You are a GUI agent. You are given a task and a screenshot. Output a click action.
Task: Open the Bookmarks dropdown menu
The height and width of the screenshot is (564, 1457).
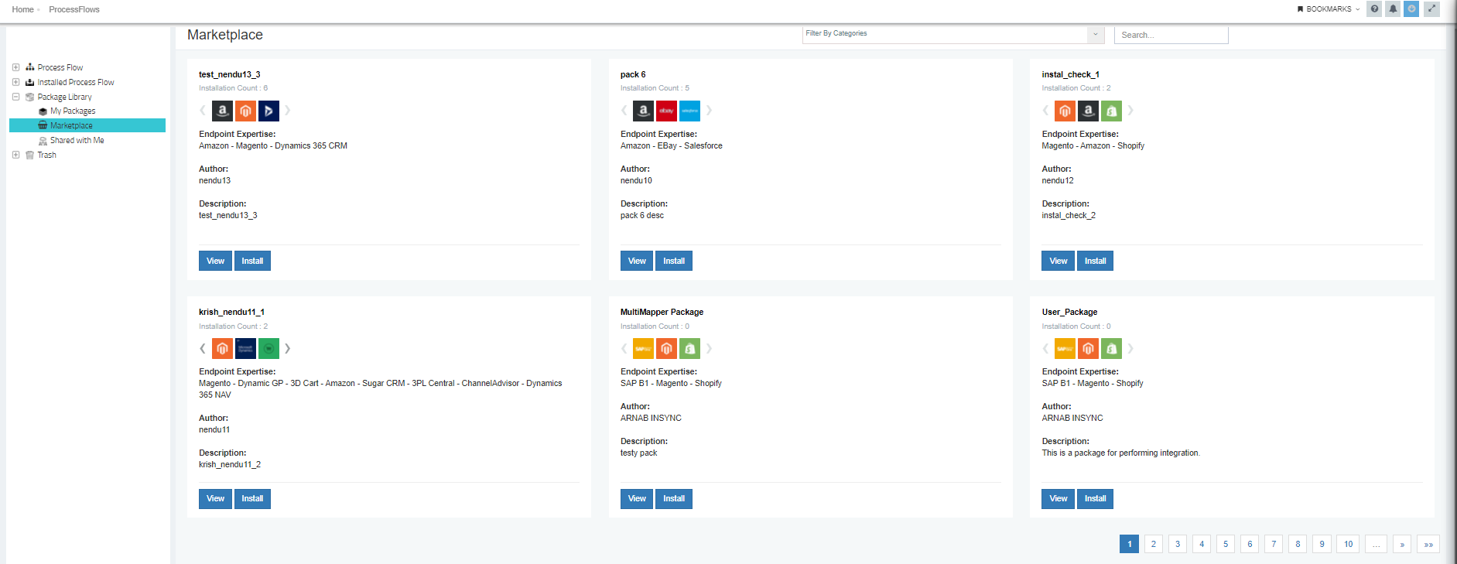click(1328, 9)
